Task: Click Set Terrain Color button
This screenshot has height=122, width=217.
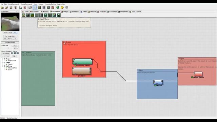Action: tap(10, 36)
